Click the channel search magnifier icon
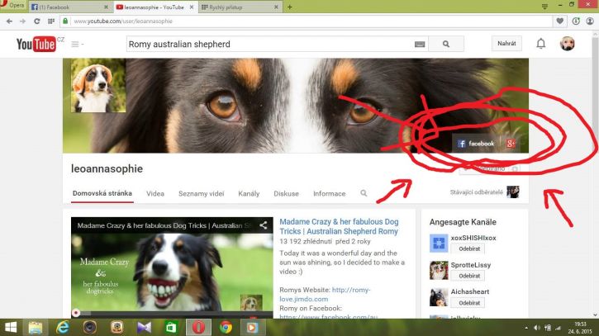The height and width of the screenshot is (336, 599). (x=364, y=193)
